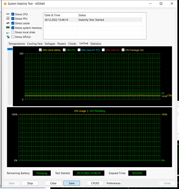
Task: Open the CPUID window
Action: tap(95, 183)
